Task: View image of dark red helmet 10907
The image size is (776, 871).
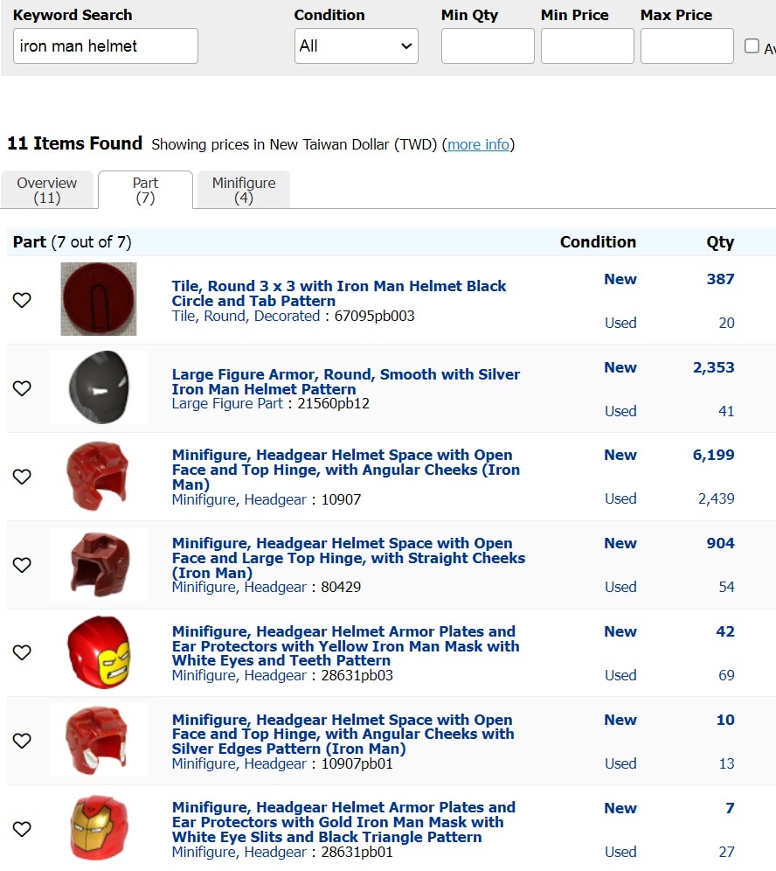Action: [x=99, y=476]
